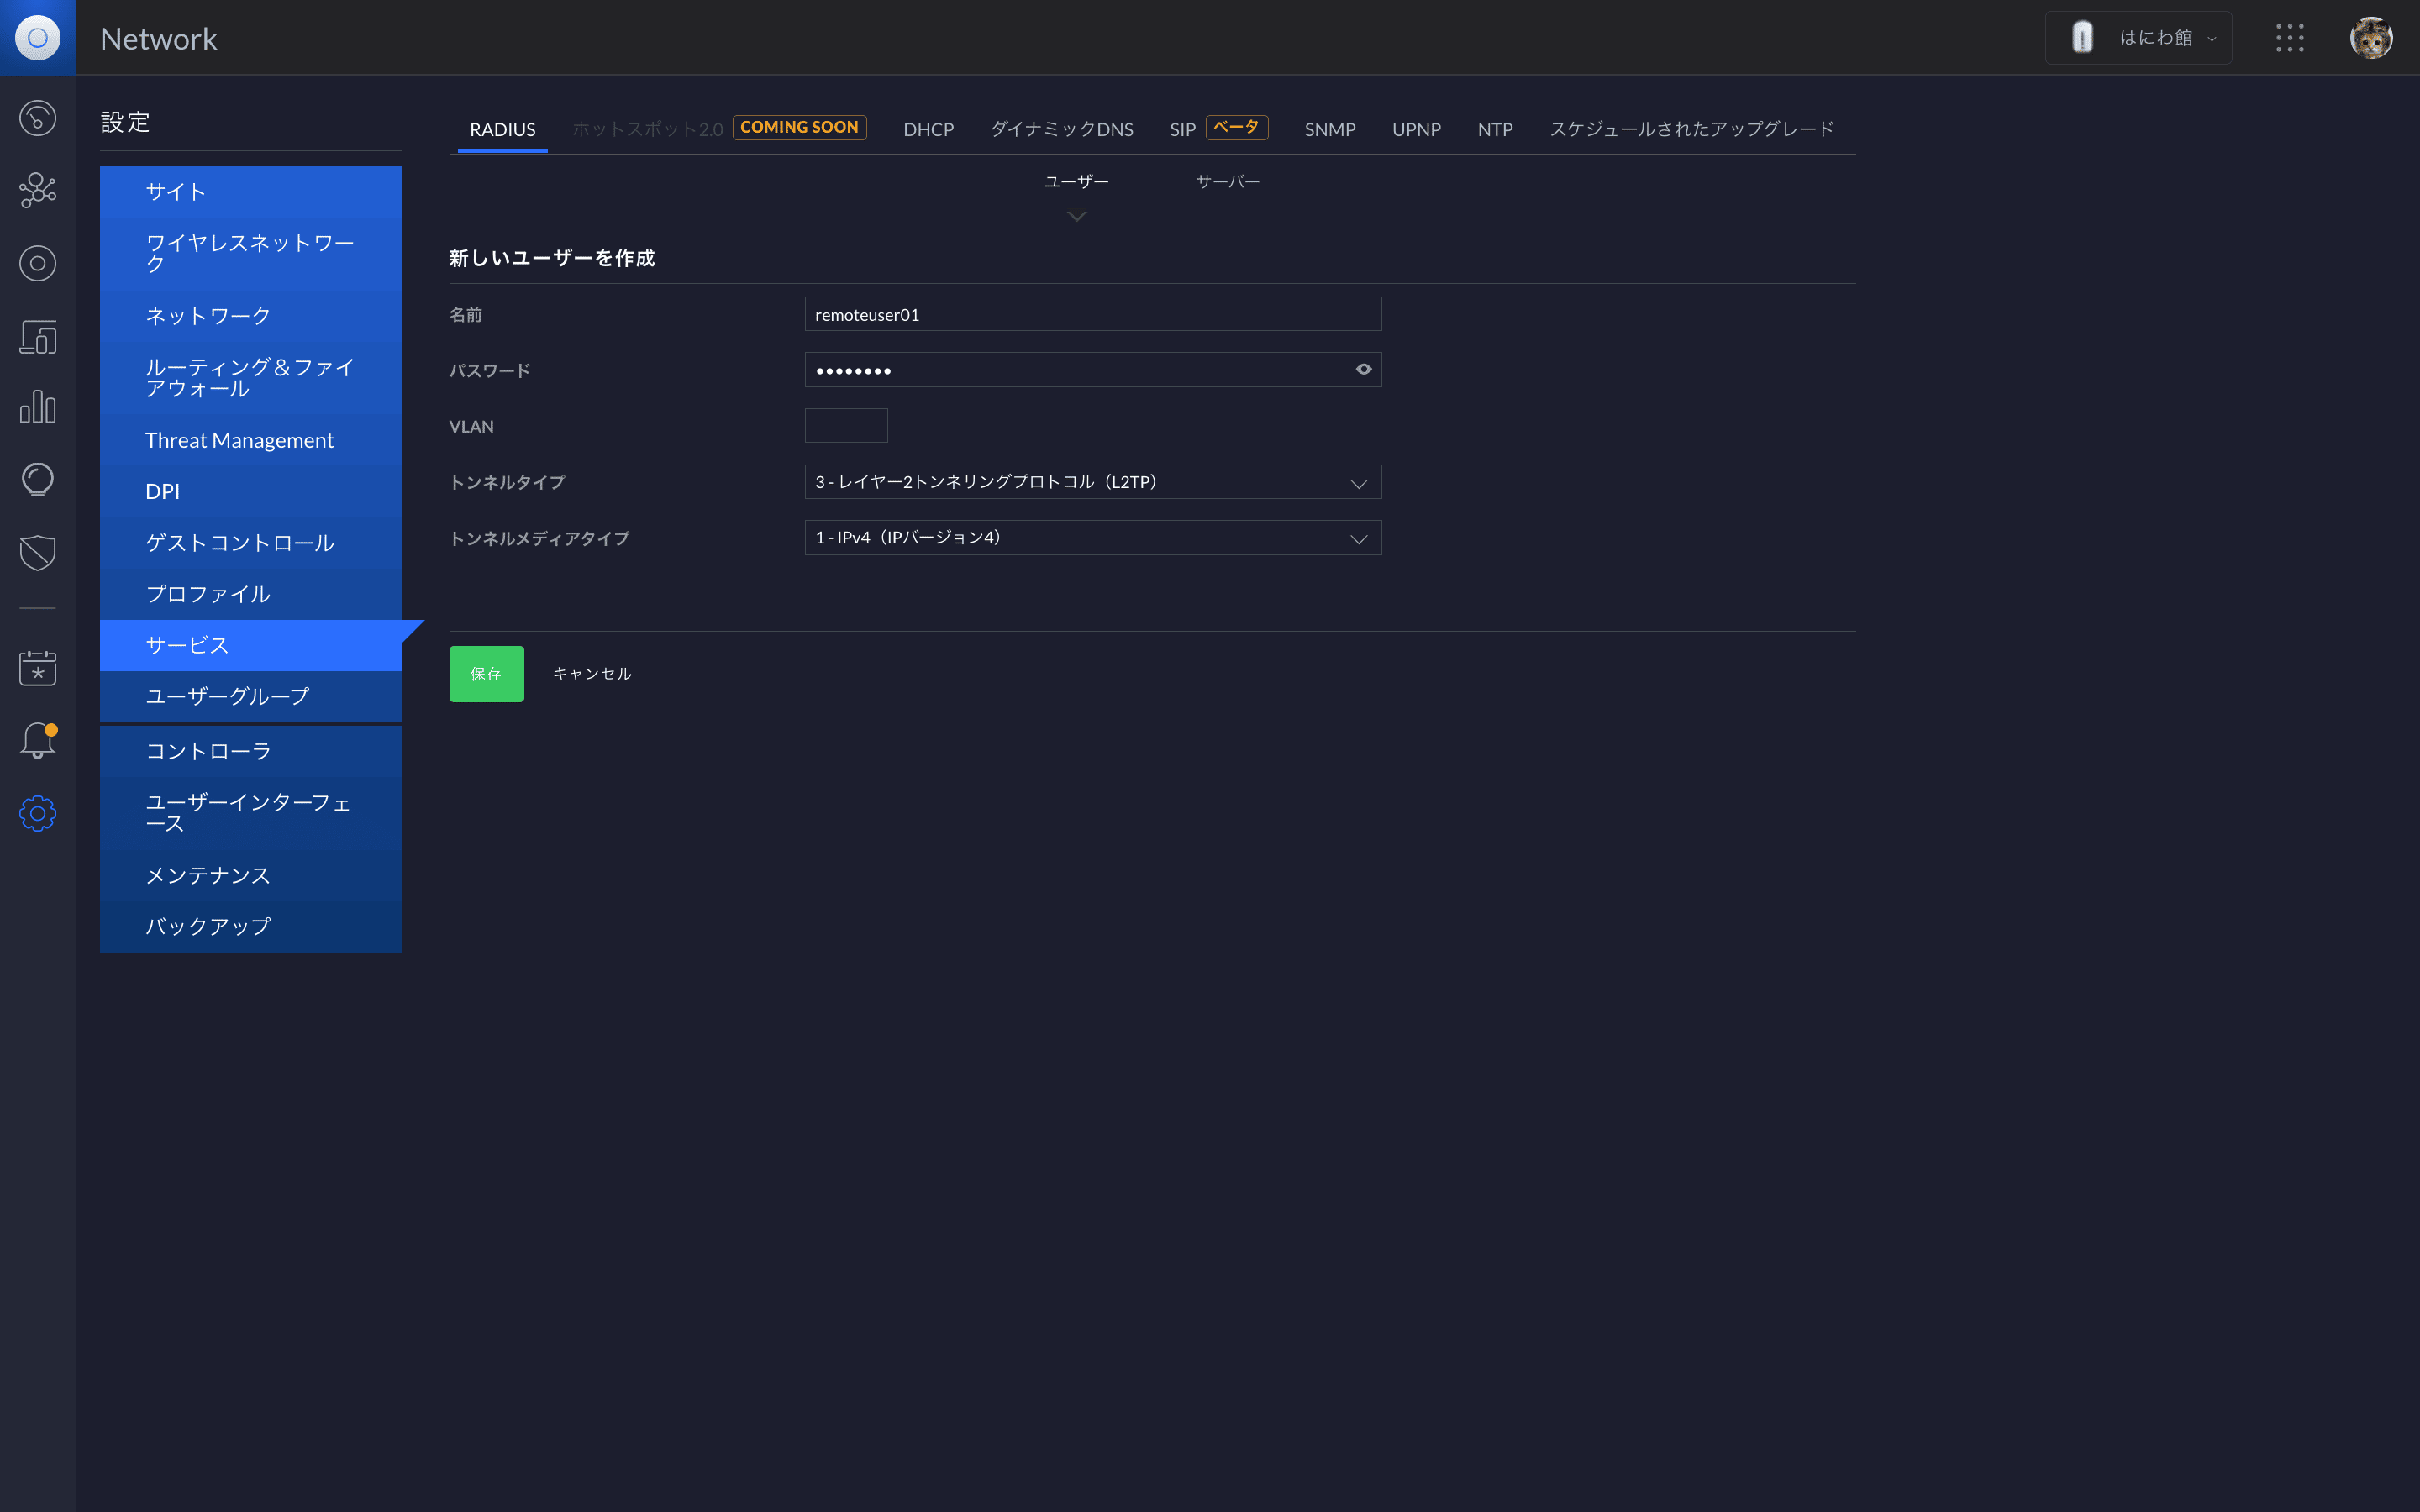Switch to the UPNP tab
Image resolution: width=2420 pixels, height=1512 pixels.
pyautogui.click(x=1416, y=129)
